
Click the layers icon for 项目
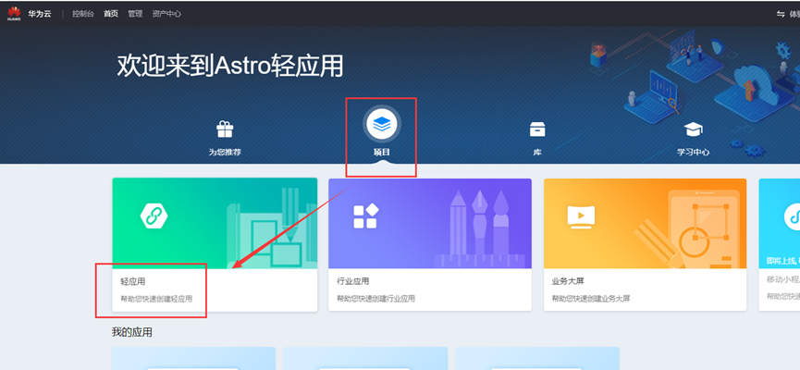(382, 124)
